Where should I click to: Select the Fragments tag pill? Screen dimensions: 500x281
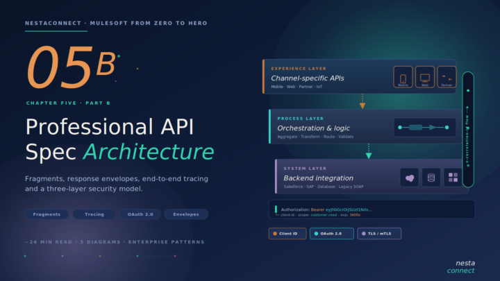click(x=47, y=214)
